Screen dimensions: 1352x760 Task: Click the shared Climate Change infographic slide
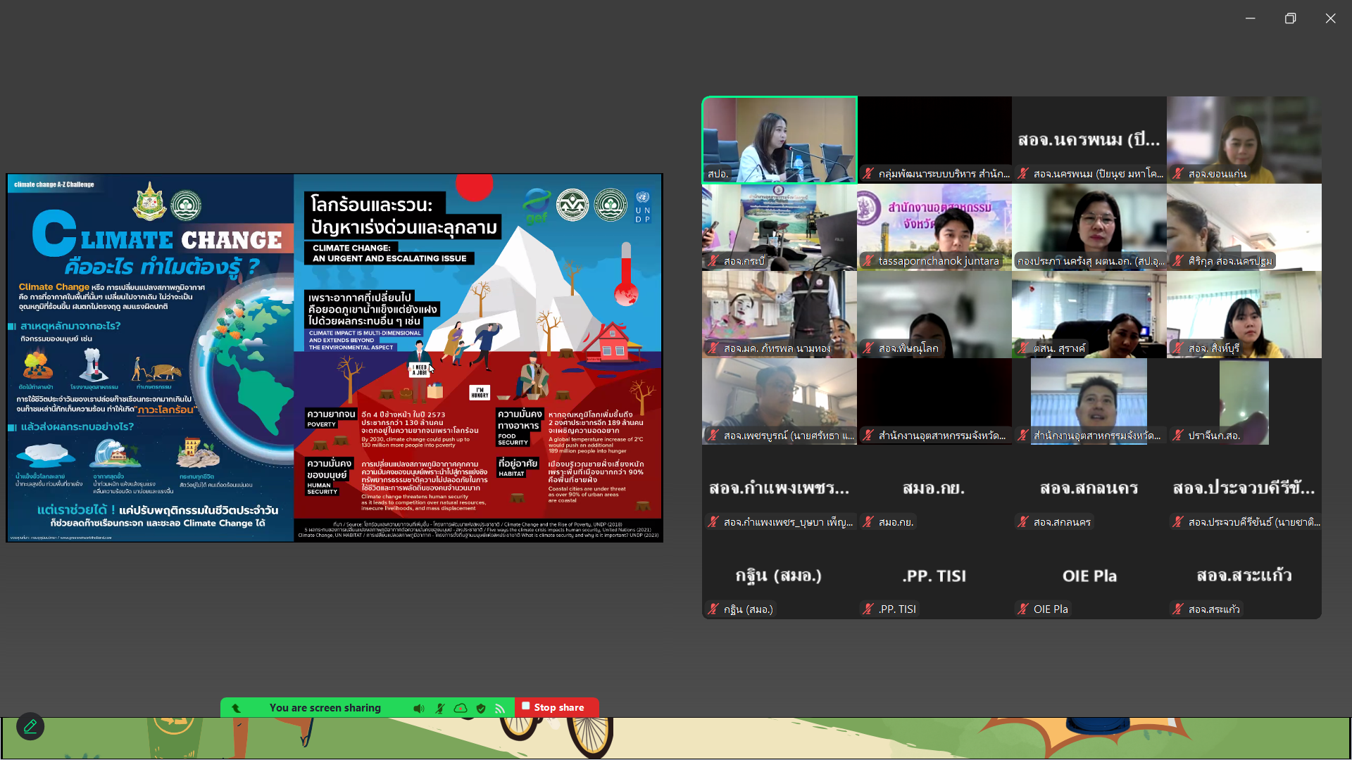pyautogui.click(x=334, y=357)
